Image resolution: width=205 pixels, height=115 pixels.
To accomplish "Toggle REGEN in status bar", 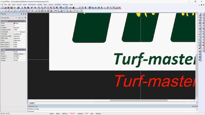I will pyautogui.click(x=98, y=114).
